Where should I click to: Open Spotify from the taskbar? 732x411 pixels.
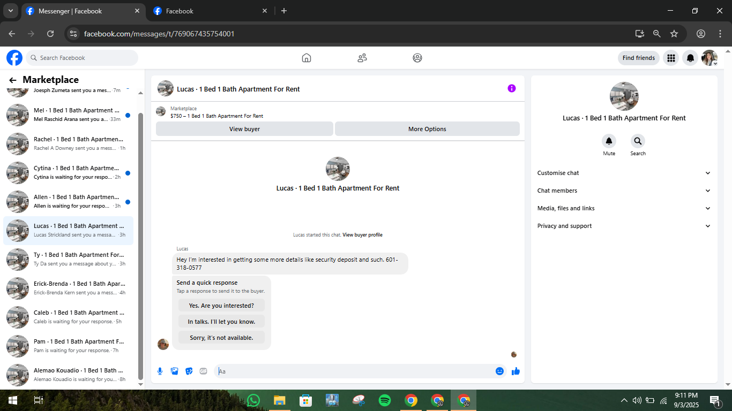385,400
